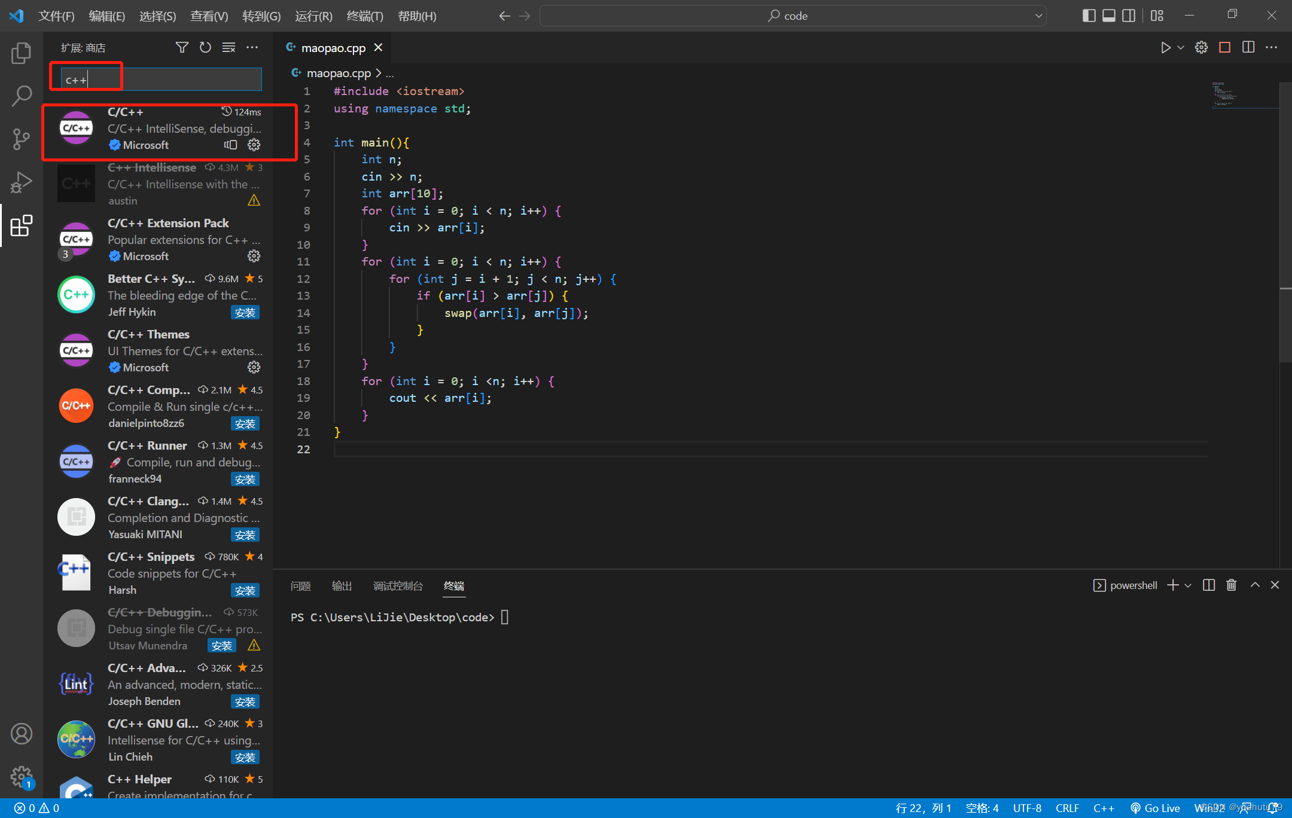The width and height of the screenshot is (1292, 818).
Task: Change language mode C++ in status bar
Action: (x=1104, y=808)
